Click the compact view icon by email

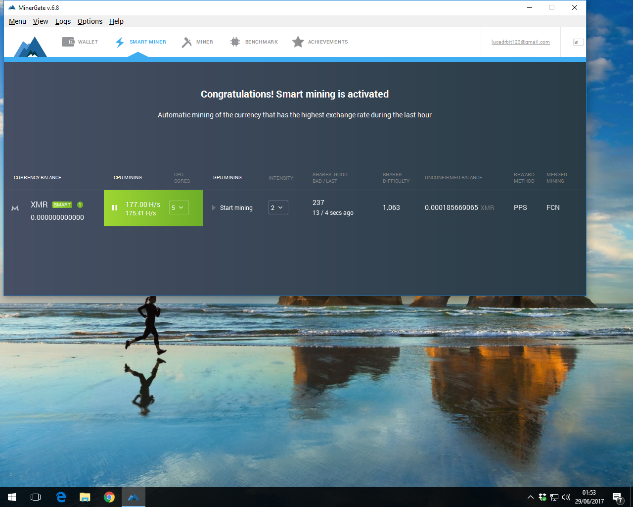[578, 42]
